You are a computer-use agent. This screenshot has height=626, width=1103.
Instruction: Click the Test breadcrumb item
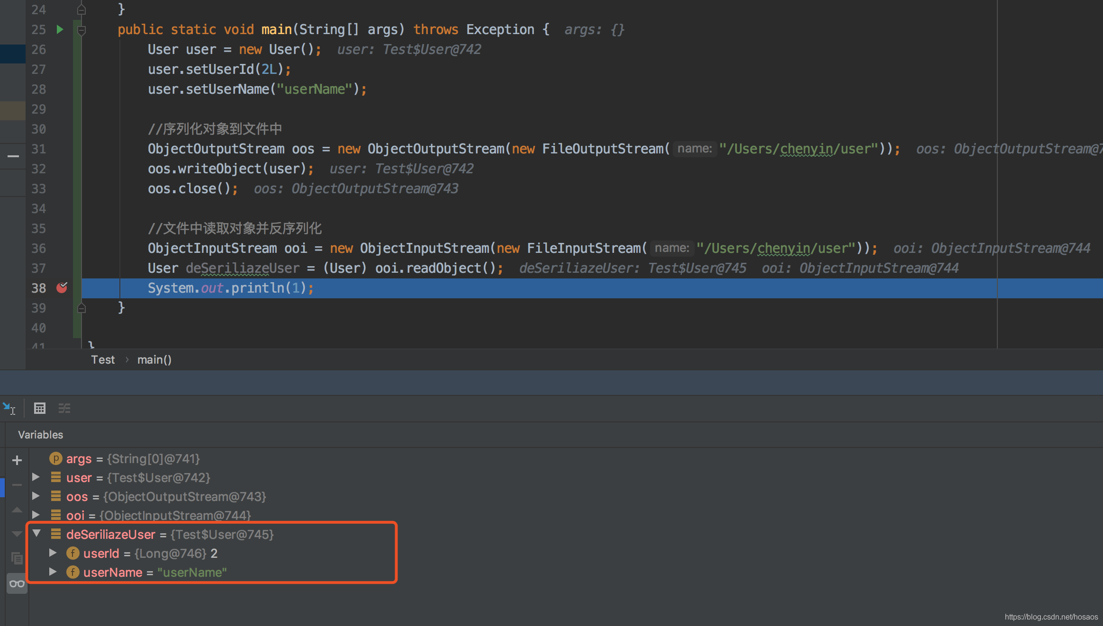tap(103, 359)
